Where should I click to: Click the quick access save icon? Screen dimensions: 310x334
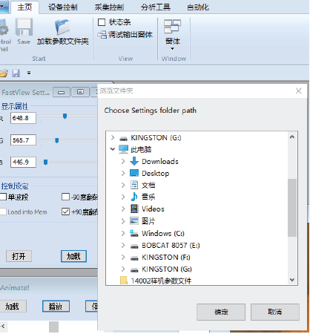(16, 73)
